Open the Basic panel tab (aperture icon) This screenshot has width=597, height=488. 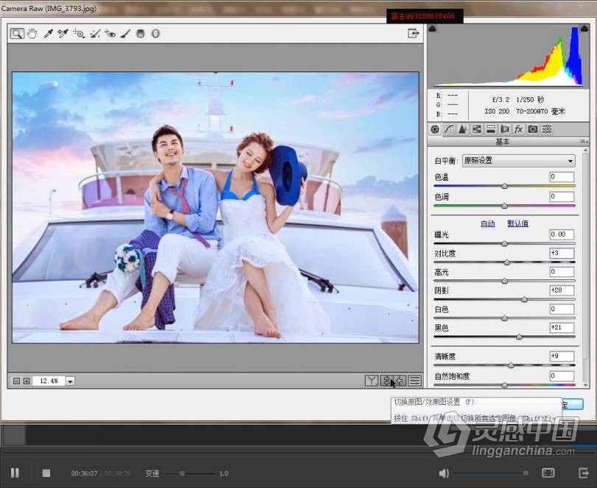(x=435, y=130)
